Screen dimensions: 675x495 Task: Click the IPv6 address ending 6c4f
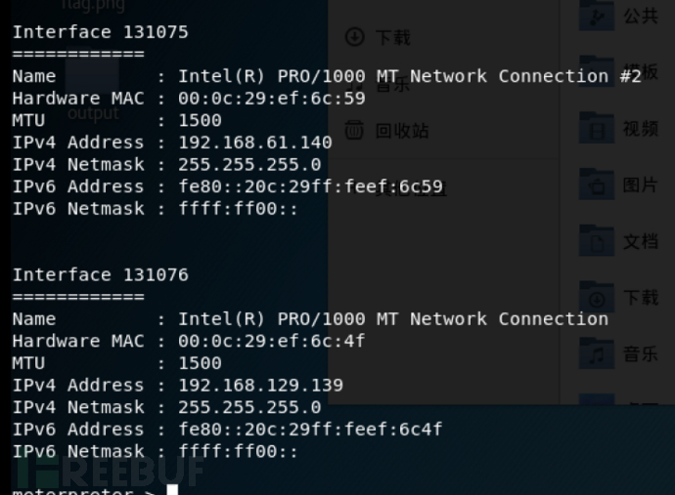[x=310, y=430]
